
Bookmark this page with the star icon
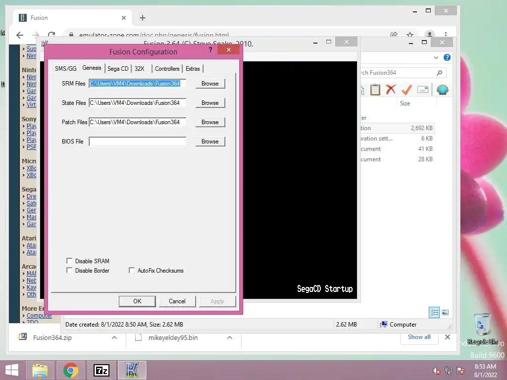(410, 34)
